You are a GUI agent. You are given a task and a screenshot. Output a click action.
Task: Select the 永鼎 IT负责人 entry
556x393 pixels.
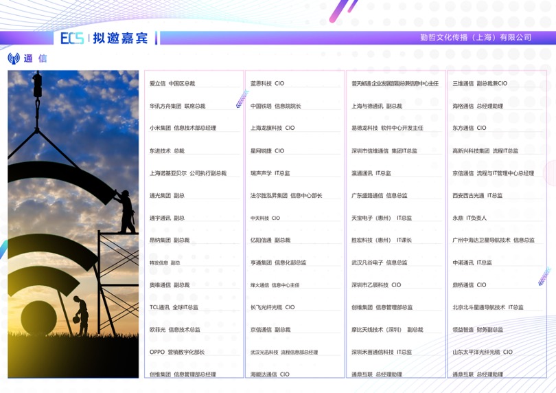coord(470,218)
